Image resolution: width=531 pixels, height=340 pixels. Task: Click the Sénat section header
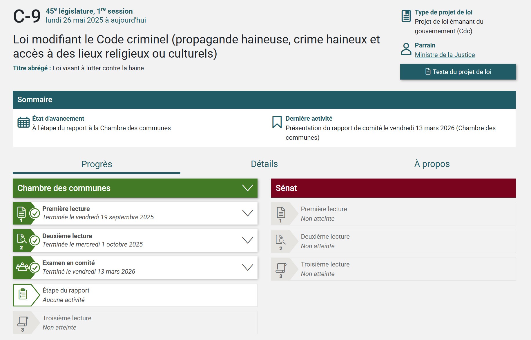point(393,188)
